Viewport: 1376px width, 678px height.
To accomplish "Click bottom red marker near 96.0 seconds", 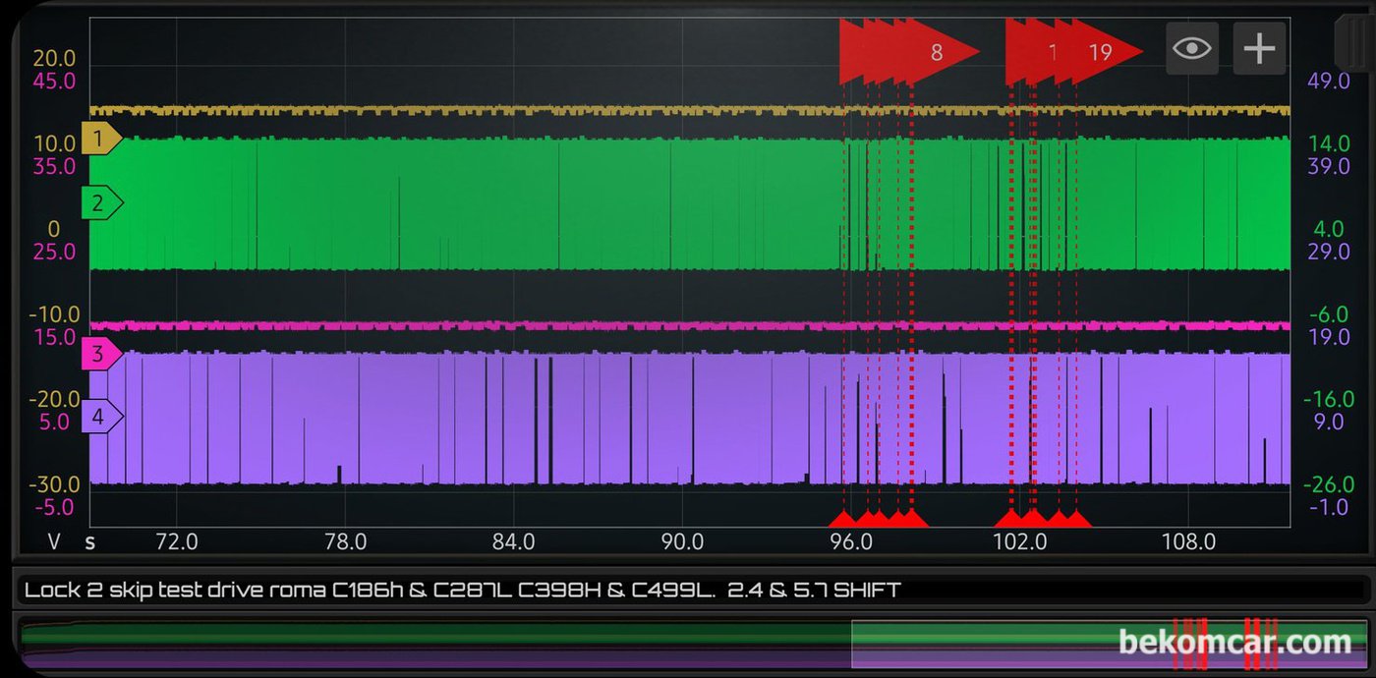I will click(x=841, y=518).
